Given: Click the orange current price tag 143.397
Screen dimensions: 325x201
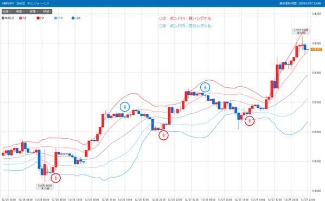Looking at the screenshot, I should pos(316,49).
